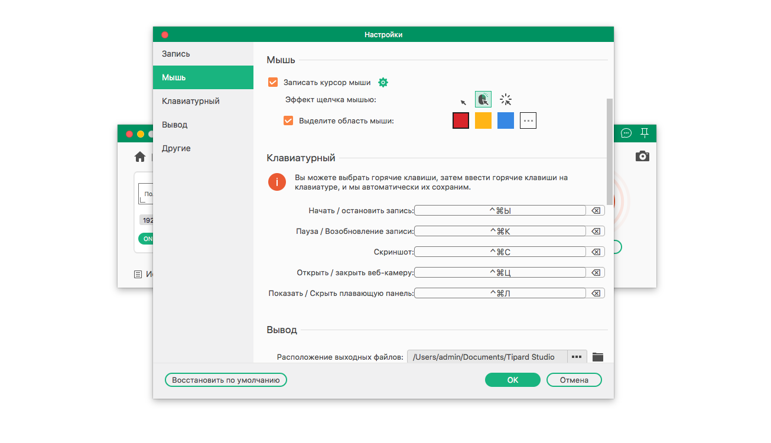Viewport: 771px width, 443px height.
Task: Confirm settings with the OK button
Action: click(x=512, y=380)
